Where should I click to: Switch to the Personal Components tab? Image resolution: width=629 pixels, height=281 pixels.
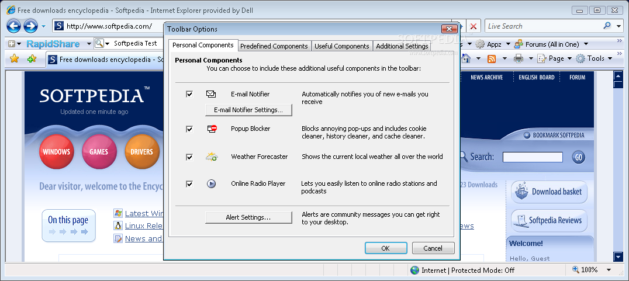coord(203,46)
